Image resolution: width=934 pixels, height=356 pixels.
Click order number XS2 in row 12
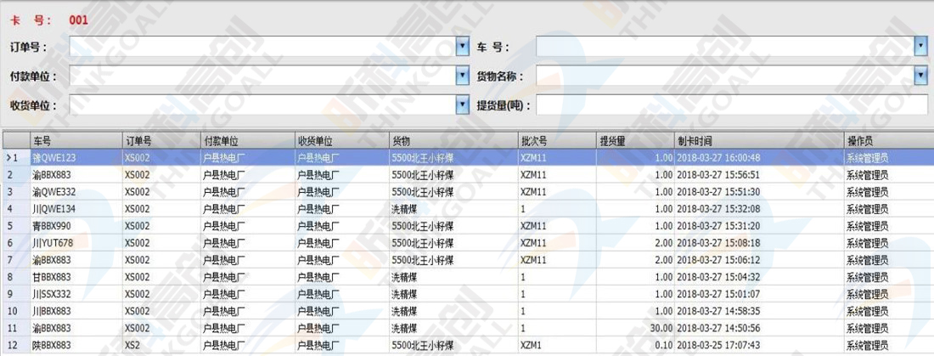point(132,345)
